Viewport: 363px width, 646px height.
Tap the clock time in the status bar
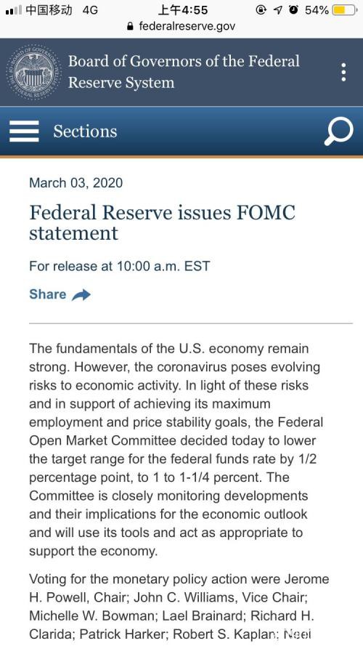[183, 9]
